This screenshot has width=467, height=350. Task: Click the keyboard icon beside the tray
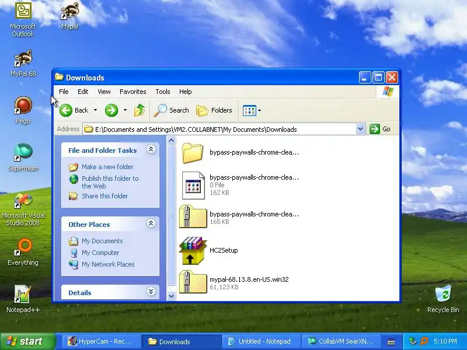pos(391,342)
